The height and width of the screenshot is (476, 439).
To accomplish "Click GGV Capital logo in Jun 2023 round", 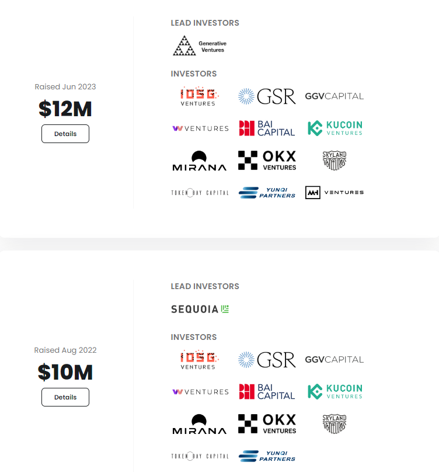I will [x=335, y=96].
